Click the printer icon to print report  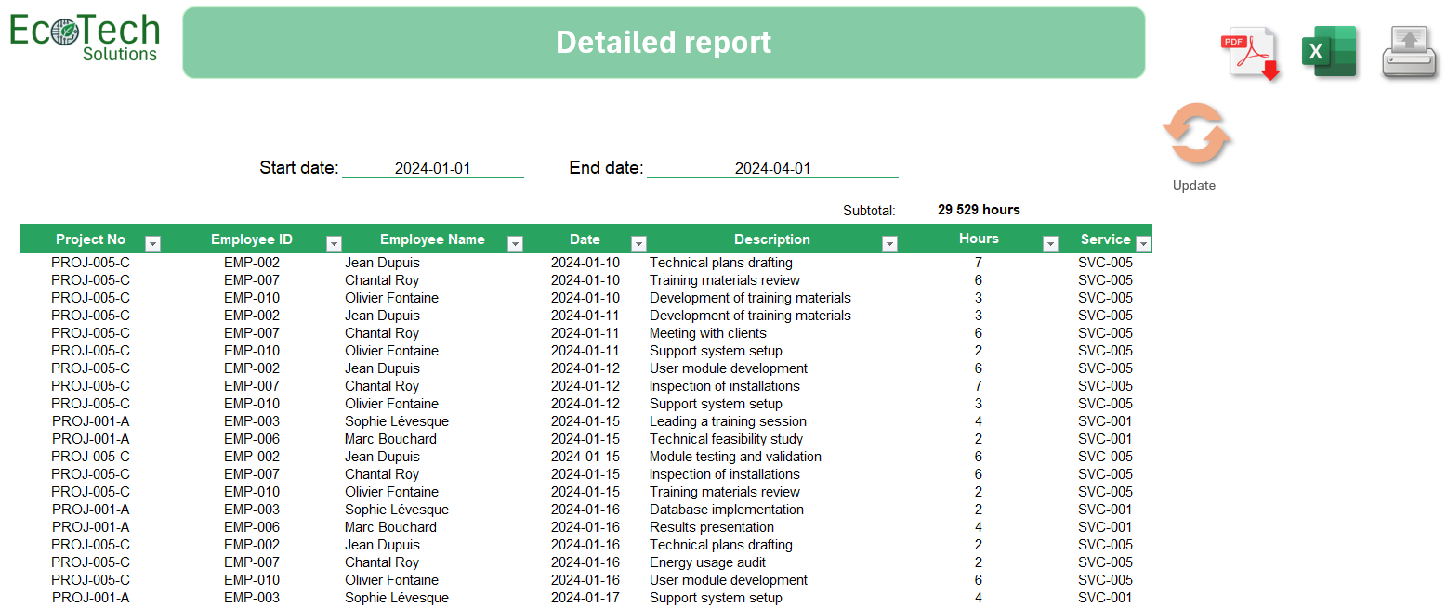click(1410, 52)
